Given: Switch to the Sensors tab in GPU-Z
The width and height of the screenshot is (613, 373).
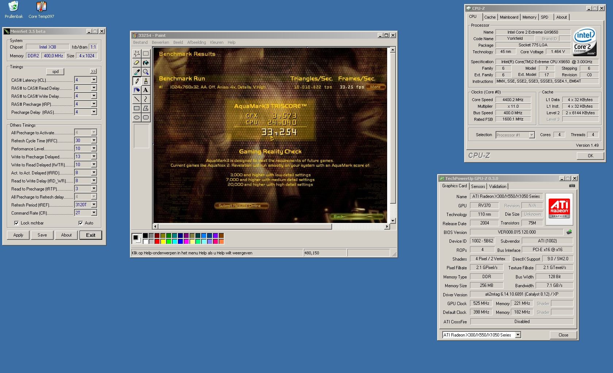Looking at the screenshot, I should (478, 186).
